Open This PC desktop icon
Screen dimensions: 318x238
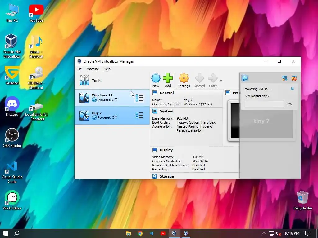[x=12, y=13]
